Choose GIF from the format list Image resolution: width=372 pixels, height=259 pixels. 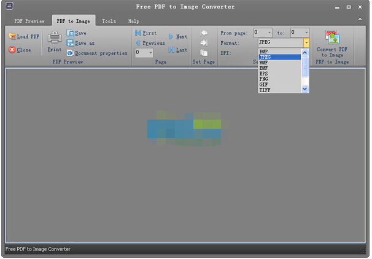click(x=280, y=85)
